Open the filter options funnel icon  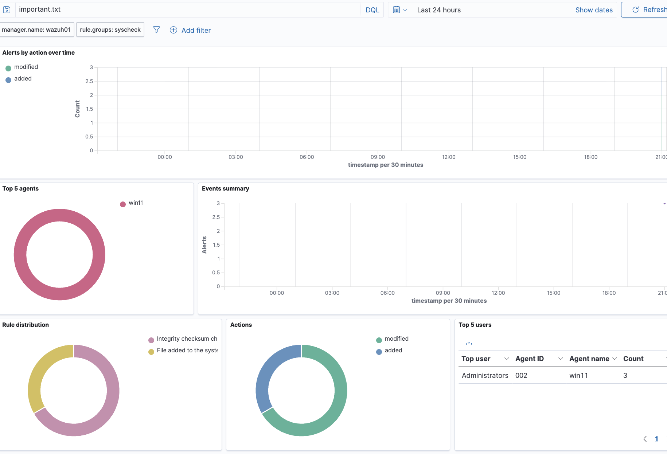[156, 30]
